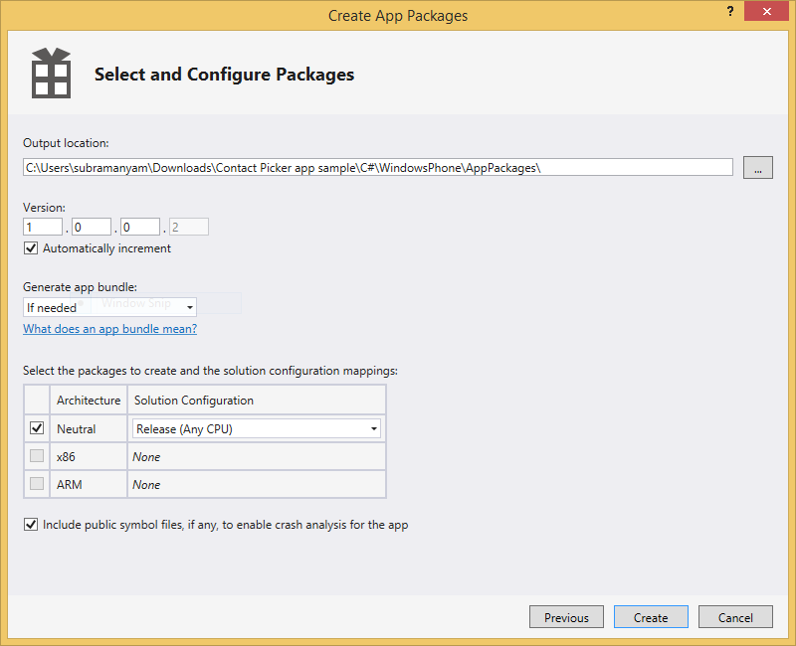Click the Create button
Screen dimensions: 796x646
[651, 617]
